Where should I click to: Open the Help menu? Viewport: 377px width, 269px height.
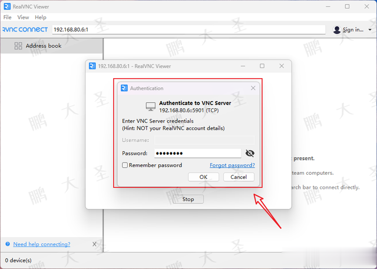(41, 17)
